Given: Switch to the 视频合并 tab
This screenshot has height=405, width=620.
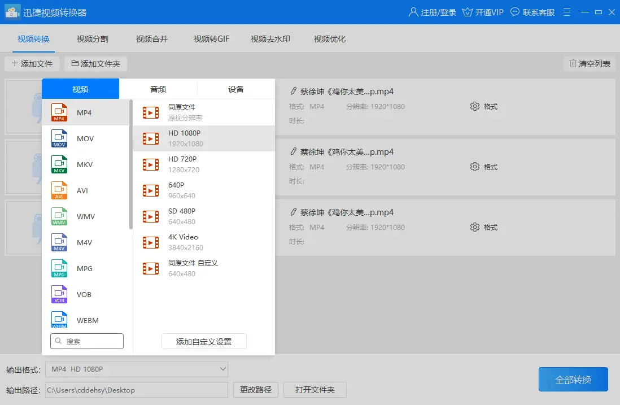Looking at the screenshot, I should tap(152, 39).
